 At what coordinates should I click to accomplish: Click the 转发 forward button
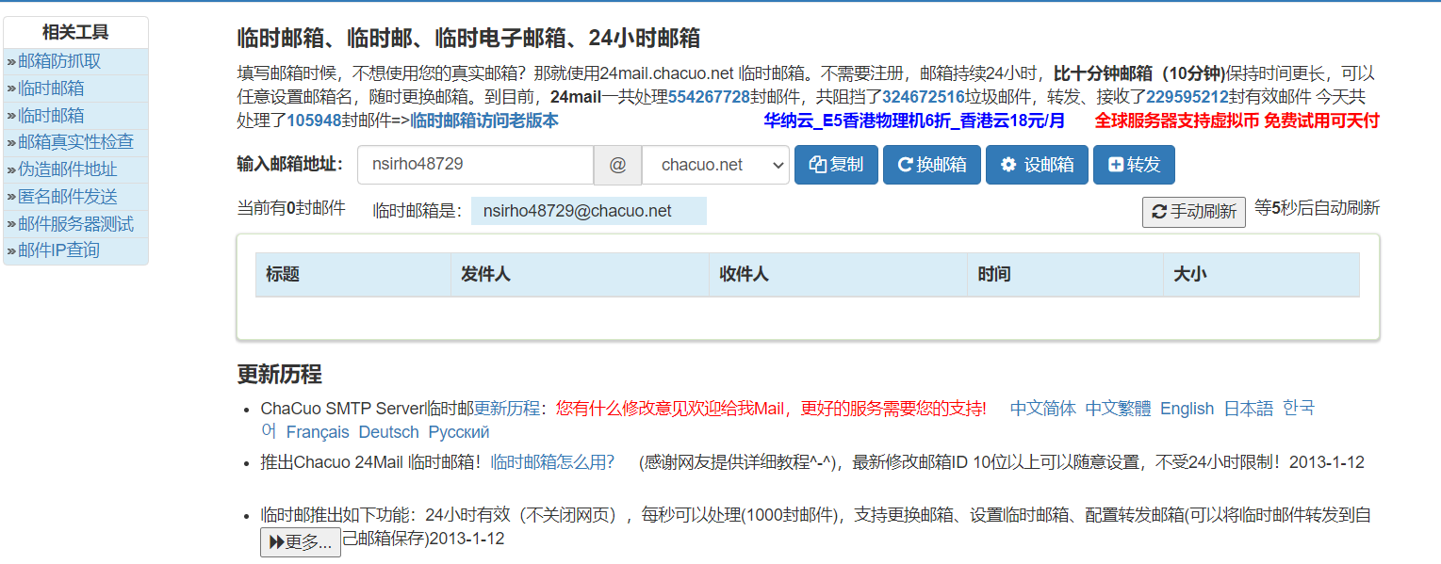1134,165
